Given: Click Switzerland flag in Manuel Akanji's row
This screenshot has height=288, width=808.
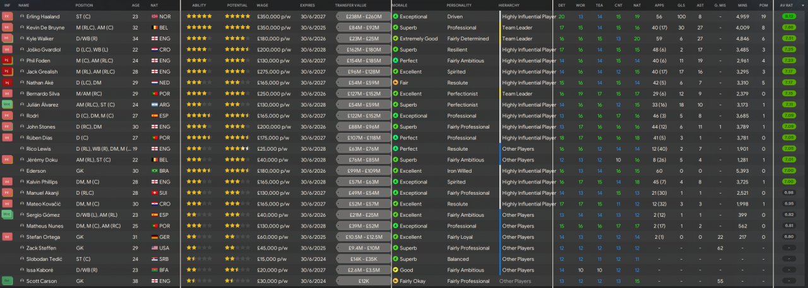Looking at the screenshot, I should (155, 193).
